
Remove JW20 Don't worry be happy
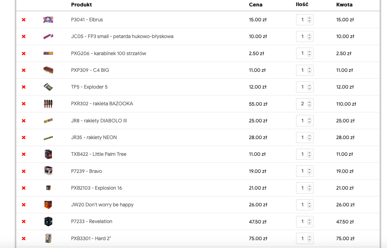click(x=24, y=205)
